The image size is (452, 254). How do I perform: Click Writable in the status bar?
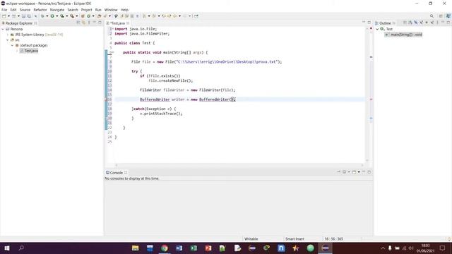[251, 238]
